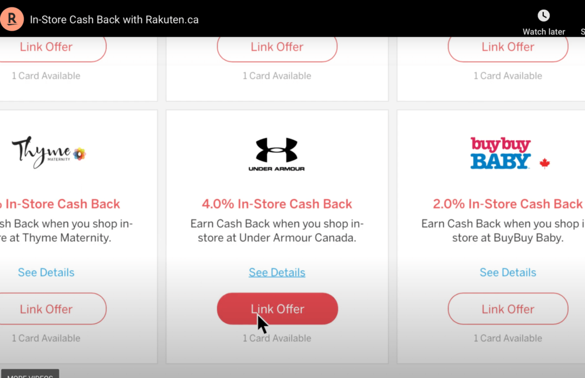View See Details for BuyBuy Baby
The width and height of the screenshot is (585, 378).
[508, 273]
